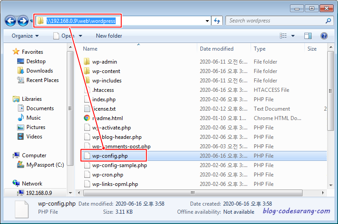This screenshot has height=224, width=338.
Task: Click the file list scroll down arrow
Action: pyautogui.click(x=331, y=185)
